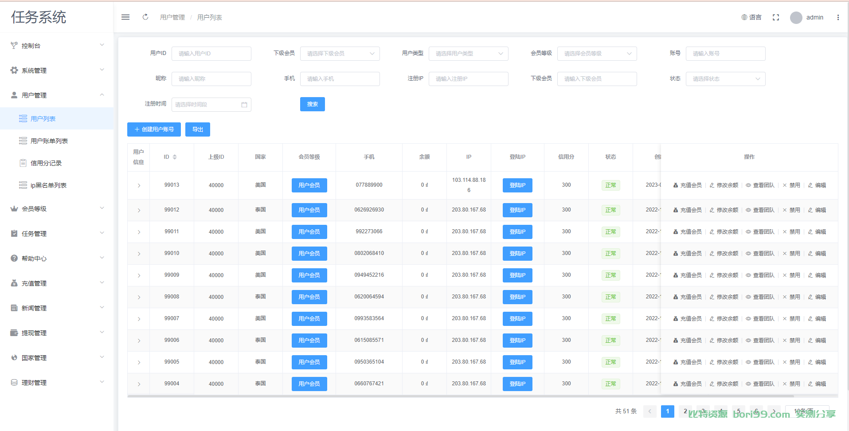Open the 下级会员 select dropdown
This screenshot has height=431, width=849.
click(x=340, y=54)
